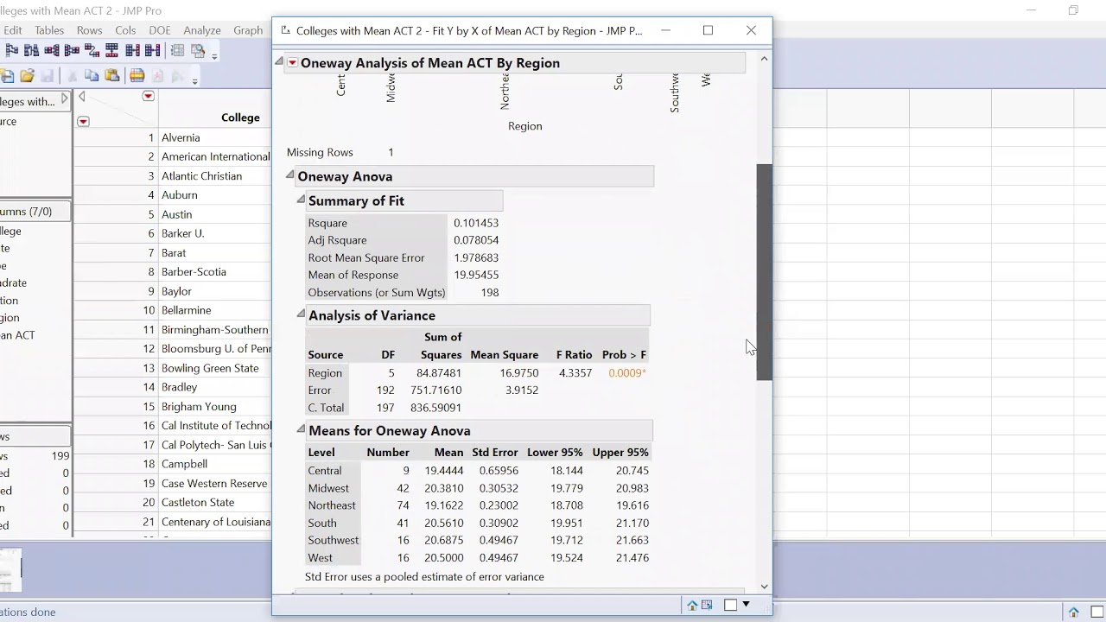Open the columns red triangle in table corner

click(149, 96)
